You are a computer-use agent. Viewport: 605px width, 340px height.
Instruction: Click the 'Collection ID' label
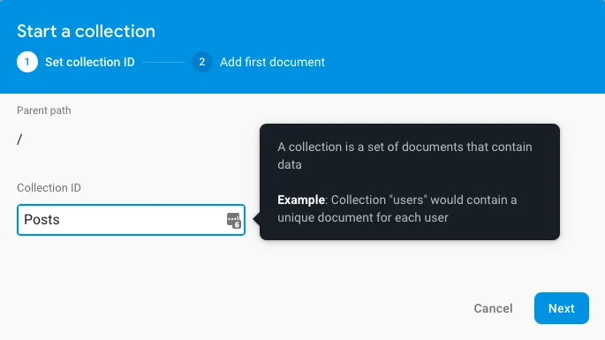tap(49, 187)
